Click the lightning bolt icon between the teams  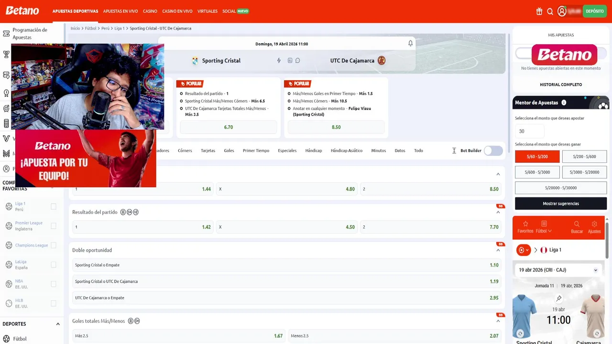[x=279, y=61]
